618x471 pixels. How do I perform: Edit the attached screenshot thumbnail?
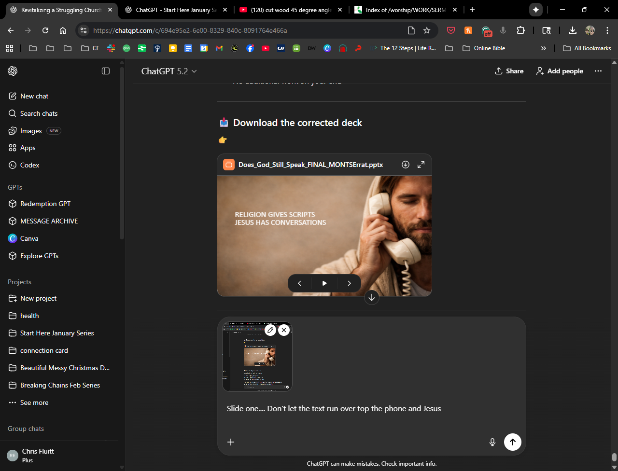(x=270, y=330)
